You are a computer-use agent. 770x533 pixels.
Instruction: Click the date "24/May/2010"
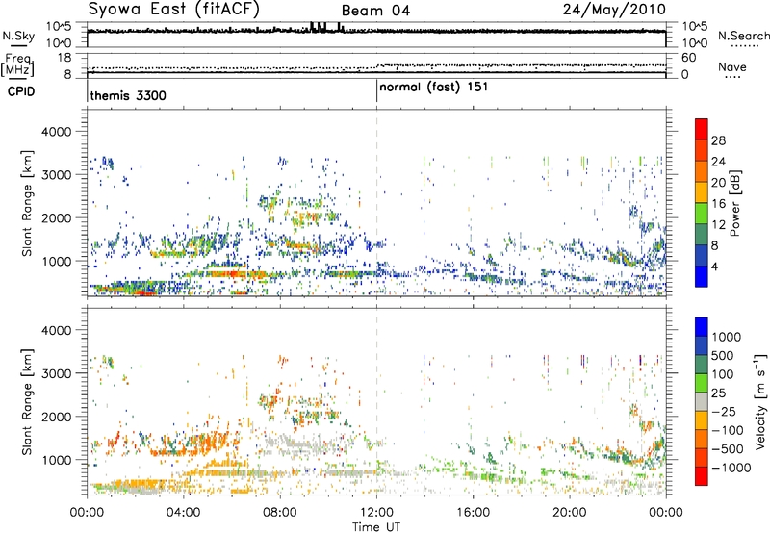(x=614, y=9)
